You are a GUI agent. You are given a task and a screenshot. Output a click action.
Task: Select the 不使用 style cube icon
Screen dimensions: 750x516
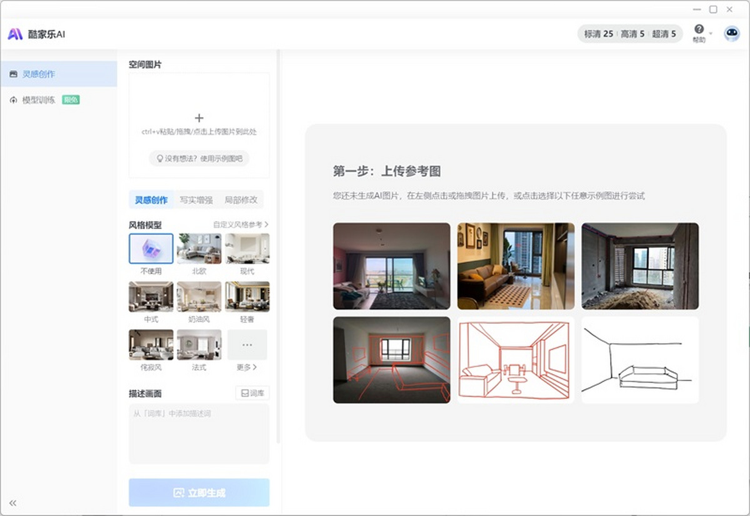(151, 248)
